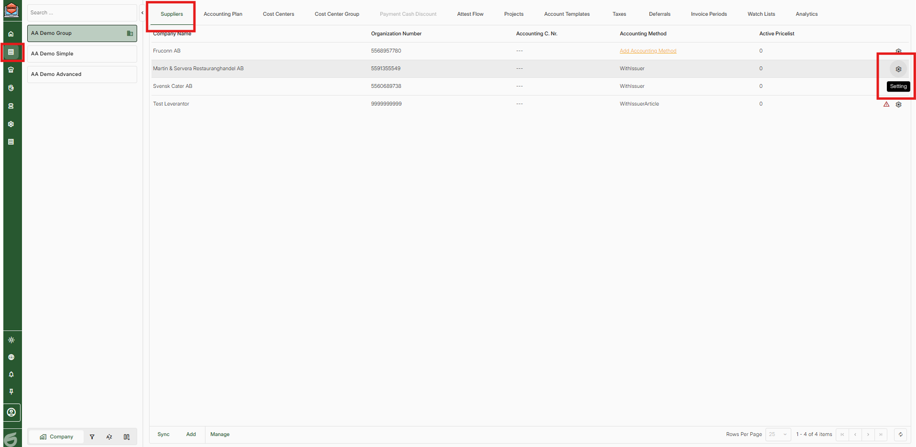
Task: Open settings gear for Test Leverantor row
Action: [898, 104]
